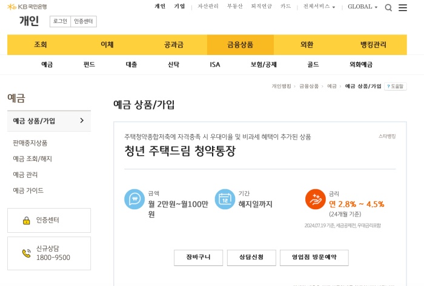Open 판매중지상품 in sidebar

(x=30, y=143)
